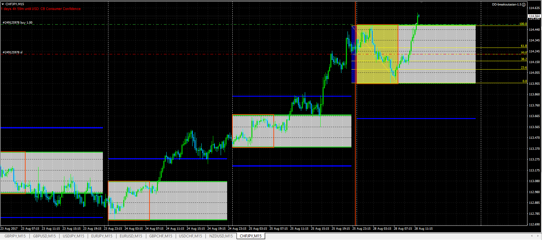The height and width of the screenshot is (240, 542).
Task: Click the 25 Aug 23:15 time axis label
Action: click(x=361, y=229)
